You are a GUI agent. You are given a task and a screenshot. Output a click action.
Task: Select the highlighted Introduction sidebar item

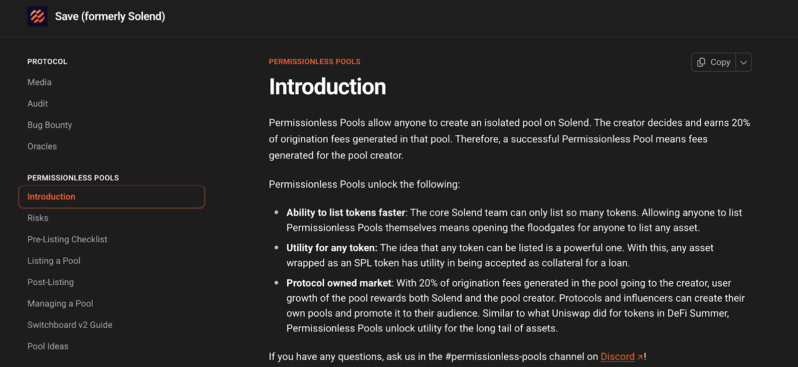pos(51,197)
